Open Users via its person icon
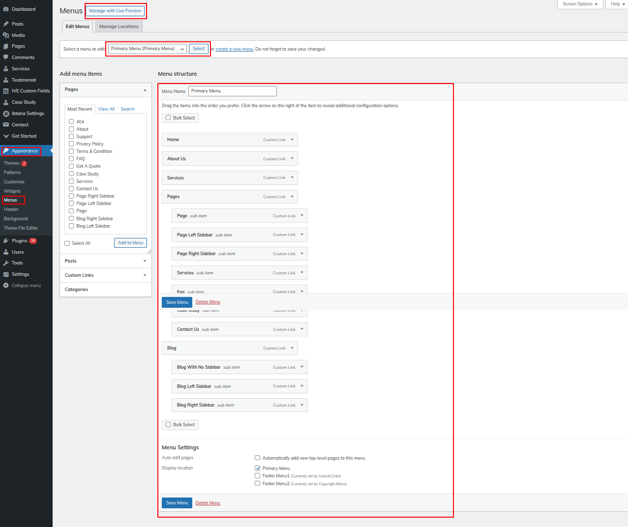 (6, 252)
